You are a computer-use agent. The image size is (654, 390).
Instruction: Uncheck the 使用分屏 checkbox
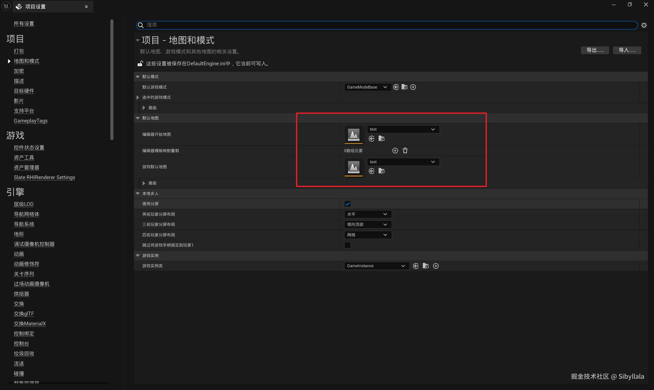[x=347, y=204]
